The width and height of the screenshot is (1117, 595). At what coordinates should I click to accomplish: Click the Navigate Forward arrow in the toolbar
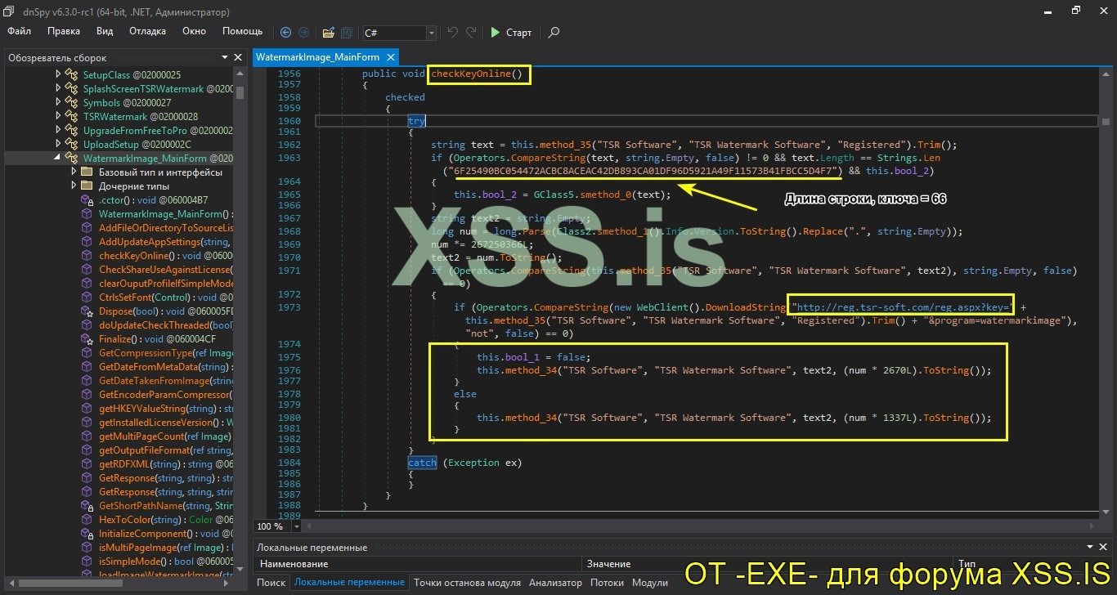pyautogui.click(x=303, y=33)
